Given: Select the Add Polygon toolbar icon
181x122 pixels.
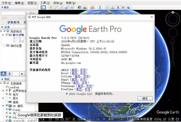Looking at the screenshot, I should coord(56,7).
